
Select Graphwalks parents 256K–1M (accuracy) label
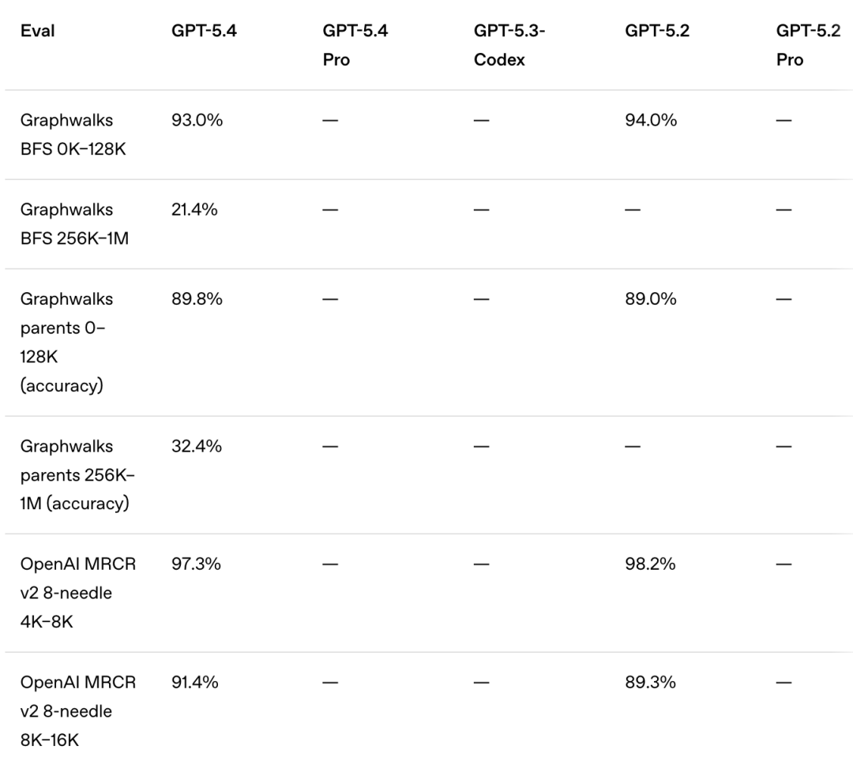pos(74,475)
